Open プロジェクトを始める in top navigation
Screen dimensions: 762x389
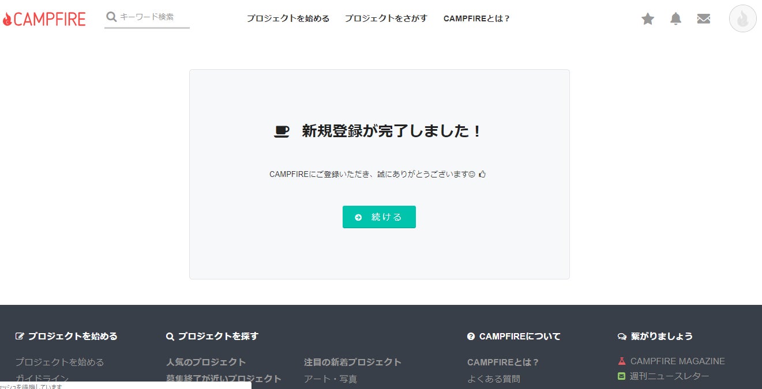click(x=288, y=18)
